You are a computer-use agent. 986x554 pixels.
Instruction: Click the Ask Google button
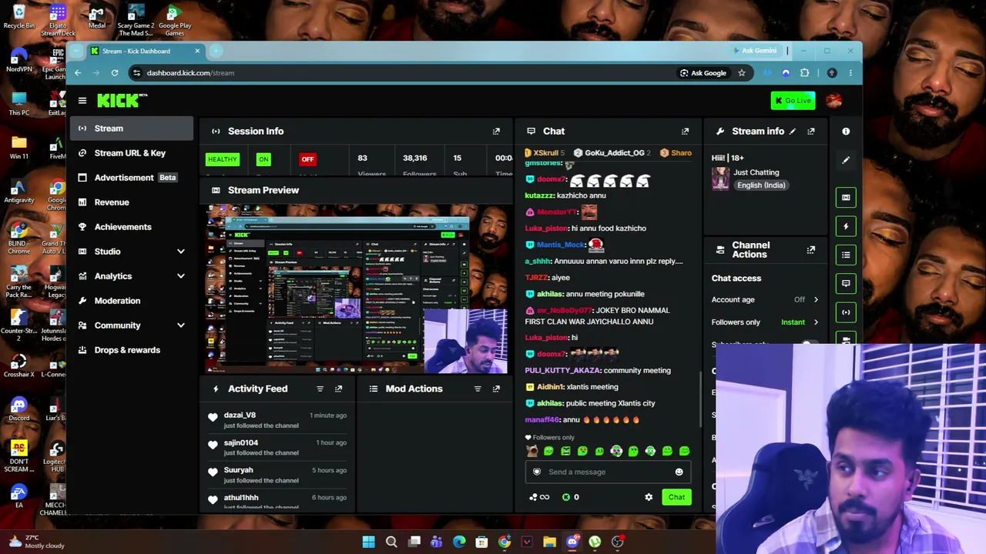[x=703, y=73]
